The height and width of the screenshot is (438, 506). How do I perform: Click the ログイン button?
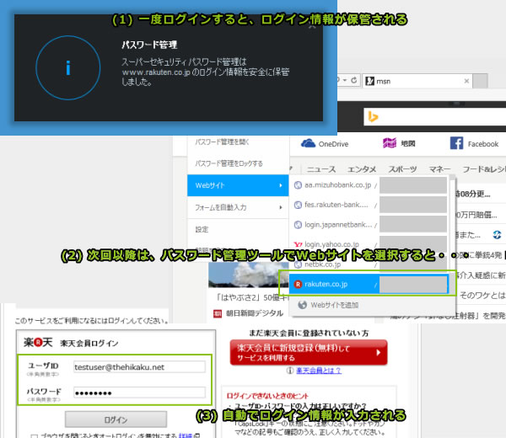click(116, 419)
